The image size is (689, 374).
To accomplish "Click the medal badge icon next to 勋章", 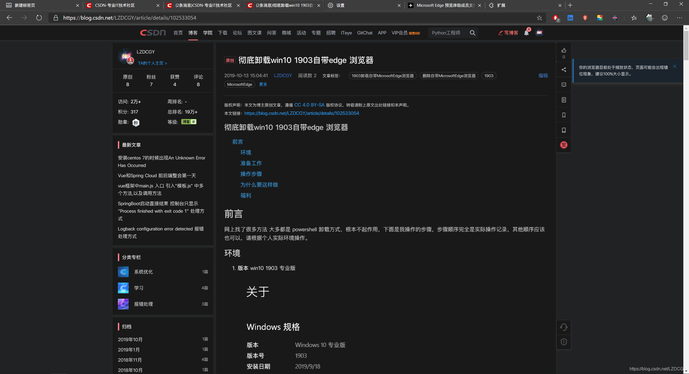I will pos(136,122).
